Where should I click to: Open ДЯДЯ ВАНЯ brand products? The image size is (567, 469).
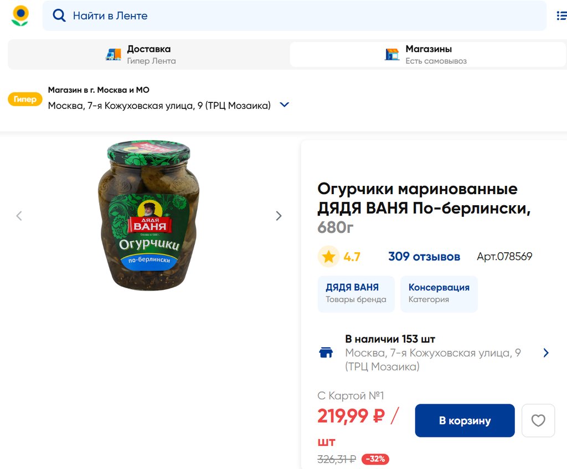[x=356, y=293]
